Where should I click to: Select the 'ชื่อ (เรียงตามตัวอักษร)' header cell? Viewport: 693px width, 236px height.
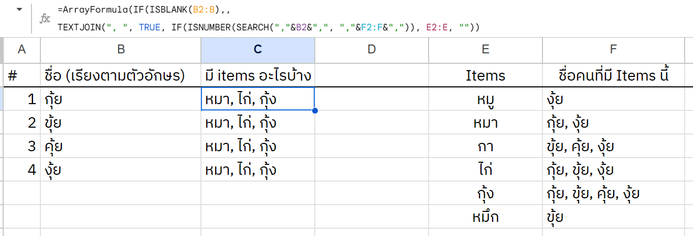121,75
